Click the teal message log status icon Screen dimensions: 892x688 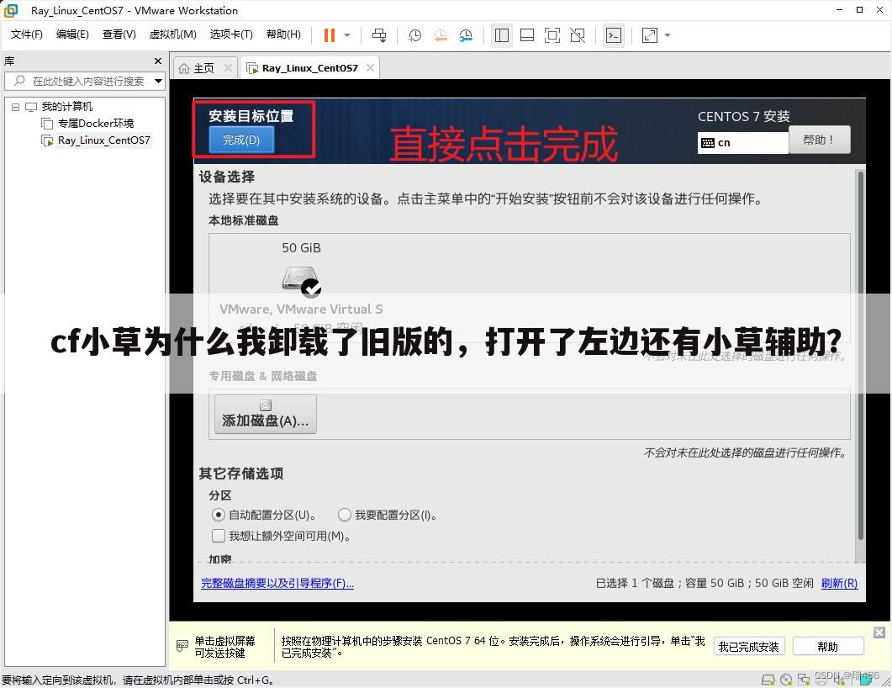(865, 680)
